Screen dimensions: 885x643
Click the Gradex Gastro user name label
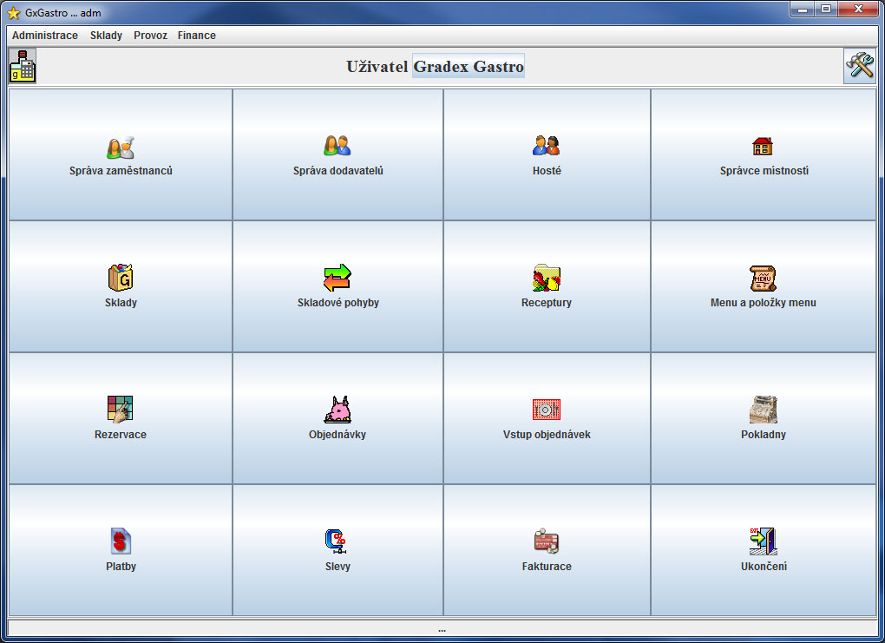click(469, 66)
